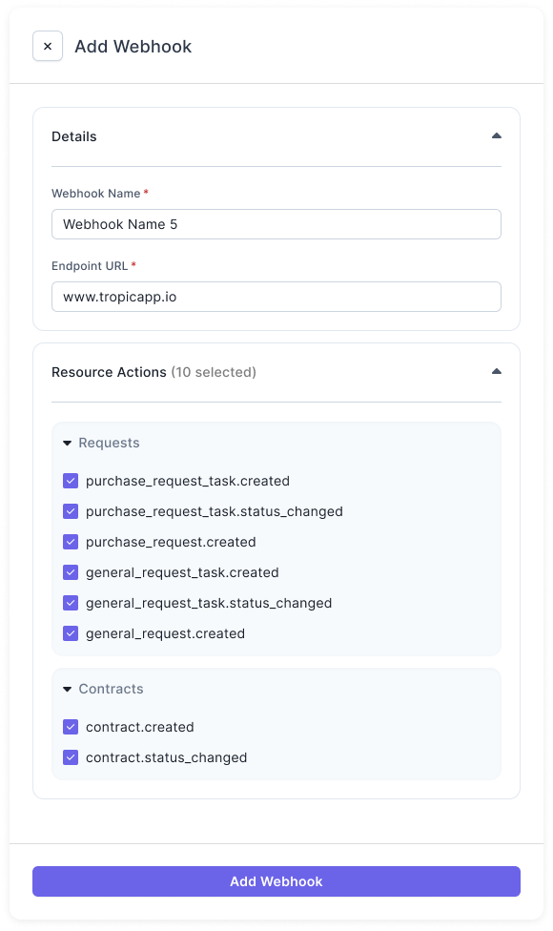Collapse the Details section arrow

(497, 136)
